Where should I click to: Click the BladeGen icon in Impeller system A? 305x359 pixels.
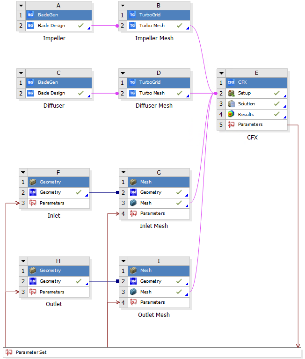point(30,15)
